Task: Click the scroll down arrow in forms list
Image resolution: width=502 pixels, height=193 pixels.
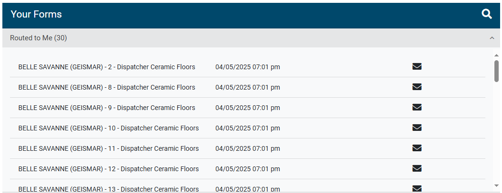Action: (x=496, y=185)
